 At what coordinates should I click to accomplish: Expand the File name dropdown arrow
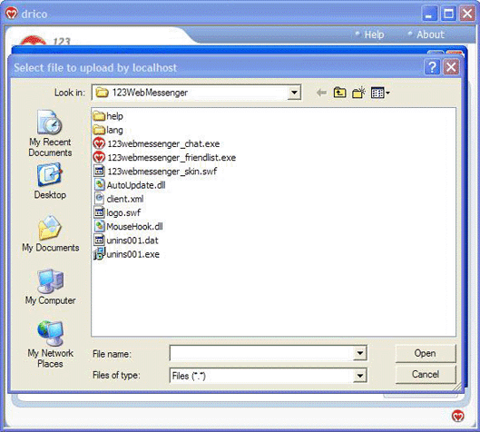359,353
